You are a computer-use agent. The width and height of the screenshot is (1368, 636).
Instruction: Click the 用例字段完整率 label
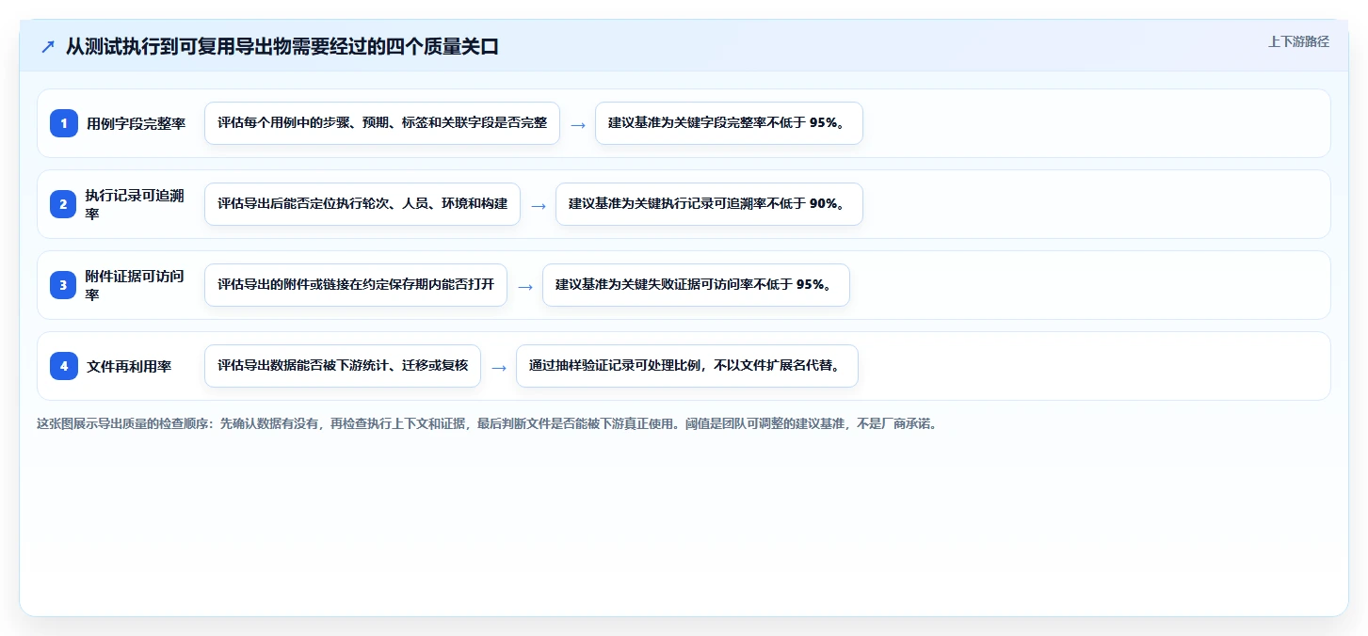137,123
